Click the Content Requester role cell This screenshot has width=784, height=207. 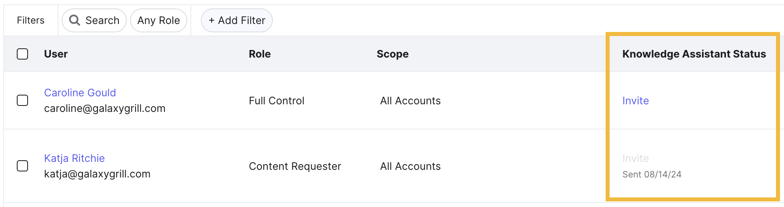[x=295, y=166]
